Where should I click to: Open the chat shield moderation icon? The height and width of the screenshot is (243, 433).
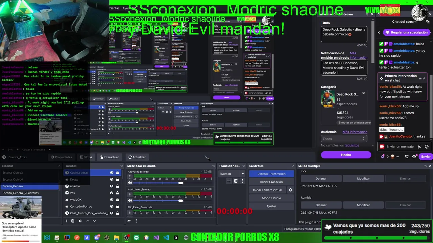(x=407, y=157)
